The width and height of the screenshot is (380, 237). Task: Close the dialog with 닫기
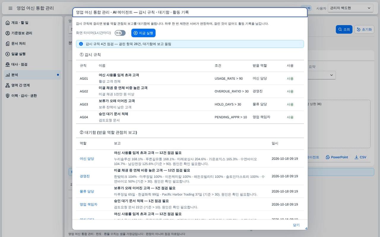click(296, 225)
